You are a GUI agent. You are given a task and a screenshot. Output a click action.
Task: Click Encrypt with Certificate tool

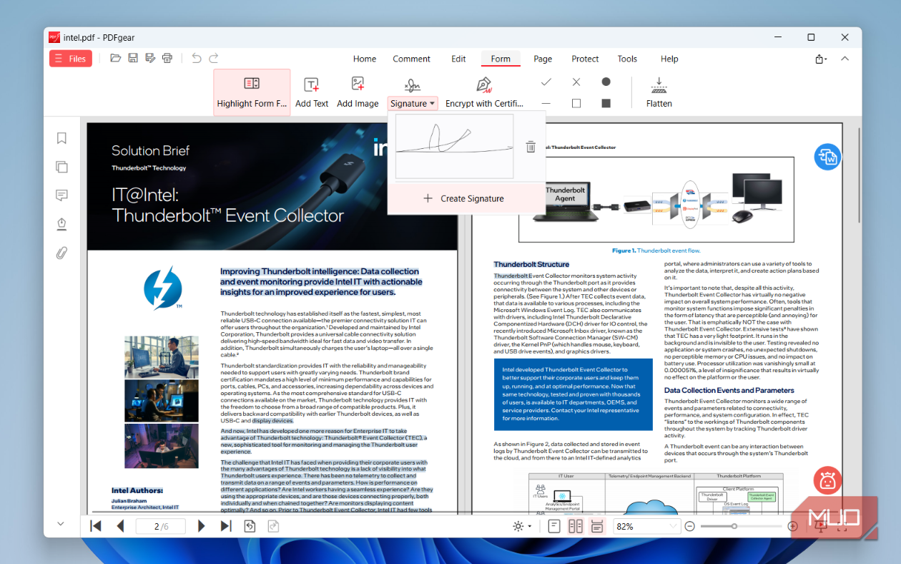pos(484,92)
